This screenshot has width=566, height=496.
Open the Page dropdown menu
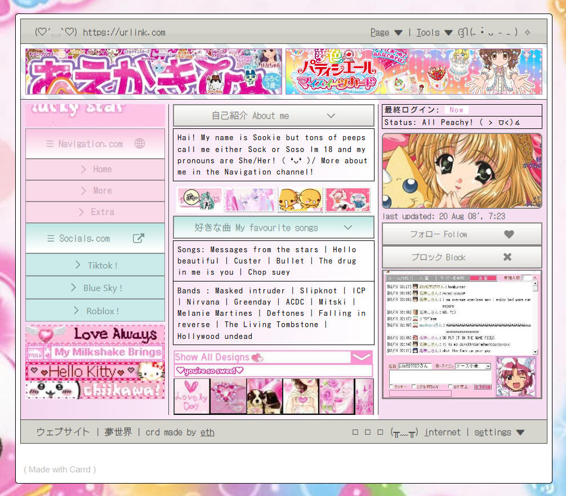coord(386,33)
